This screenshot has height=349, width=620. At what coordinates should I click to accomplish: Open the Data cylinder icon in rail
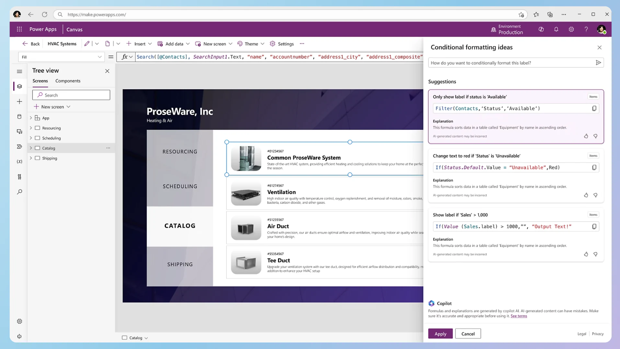[x=19, y=116]
